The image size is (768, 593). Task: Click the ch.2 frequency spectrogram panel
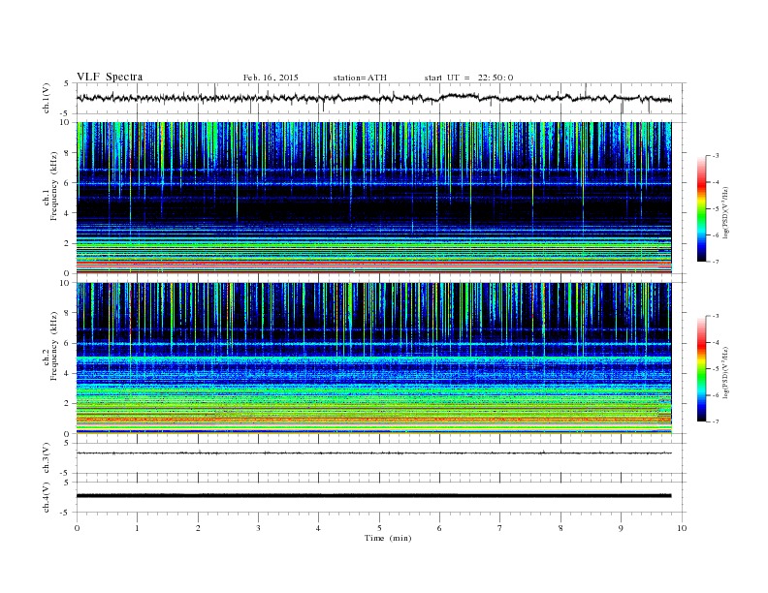pos(374,359)
